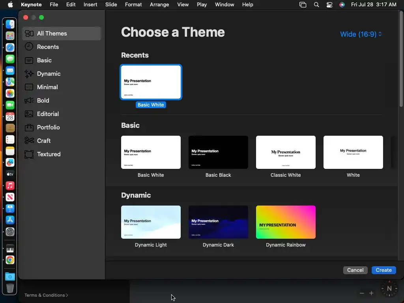Image resolution: width=404 pixels, height=303 pixels.
Task: Open the Help menu
Action: (247, 5)
